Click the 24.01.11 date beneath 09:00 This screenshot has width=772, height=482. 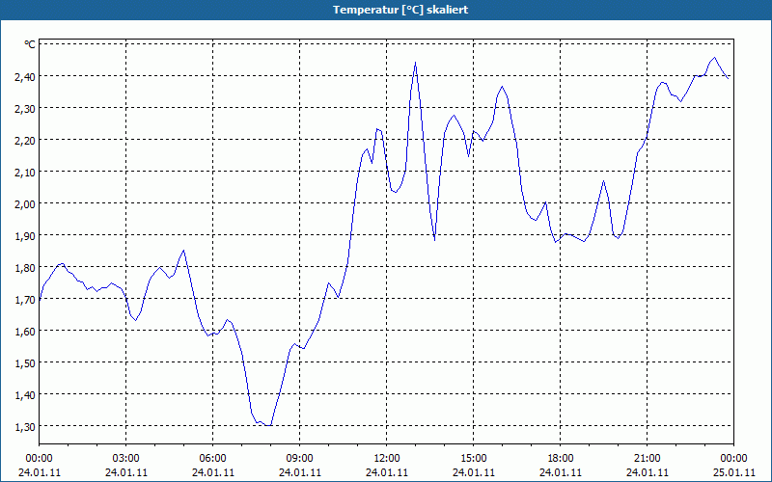(300, 472)
